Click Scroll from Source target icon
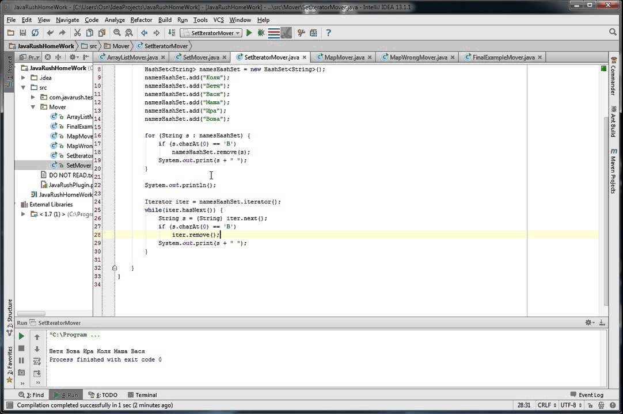Image resolution: width=623 pixels, height=414 pixels. pos(48,57)
